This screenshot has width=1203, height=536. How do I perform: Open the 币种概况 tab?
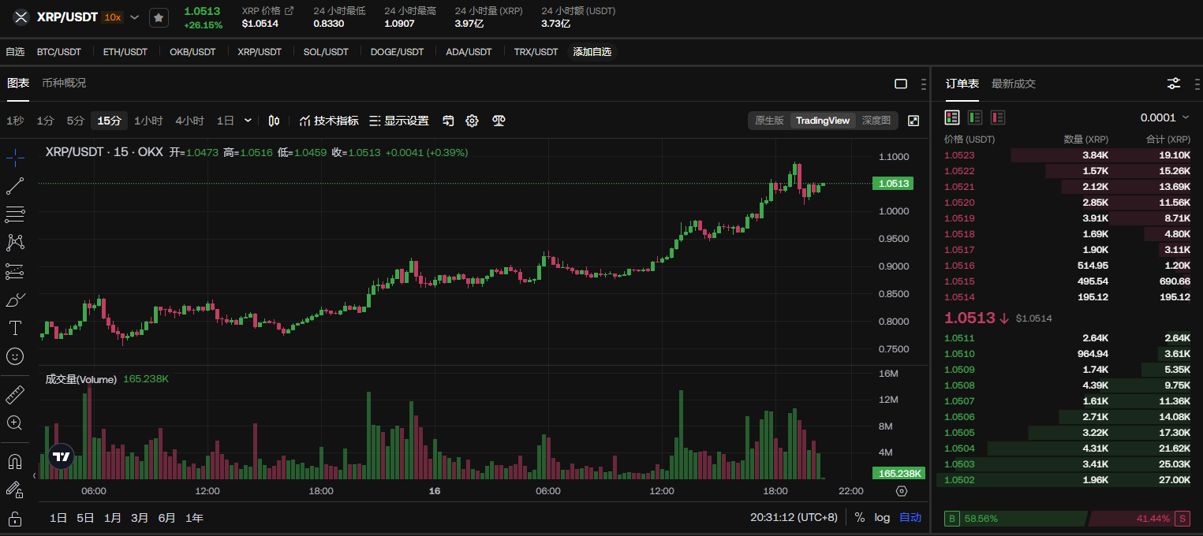coord(64,83)
